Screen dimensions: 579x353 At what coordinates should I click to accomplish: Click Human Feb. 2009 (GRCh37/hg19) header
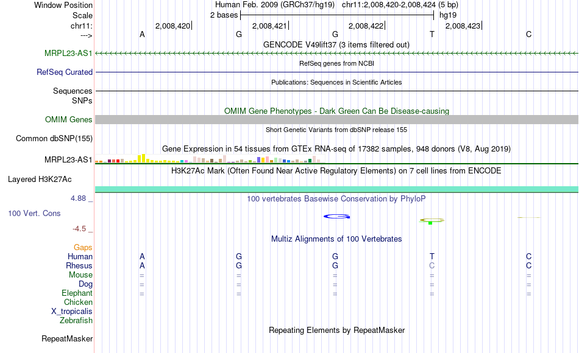(275, 5)
